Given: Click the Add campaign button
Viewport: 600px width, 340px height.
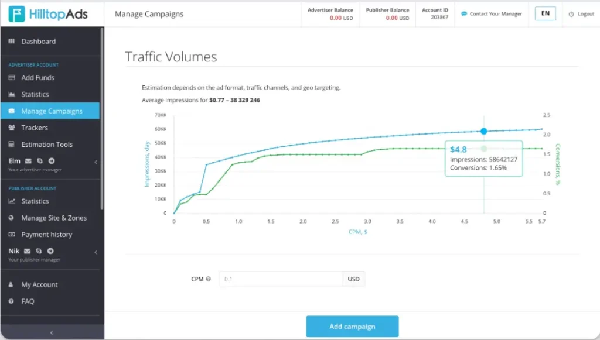Looking at the screenshot, I should click(352, 326).
